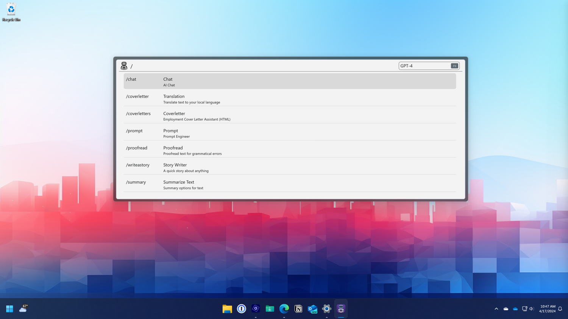Show hidden system tray icons

(x=496, y=309)
